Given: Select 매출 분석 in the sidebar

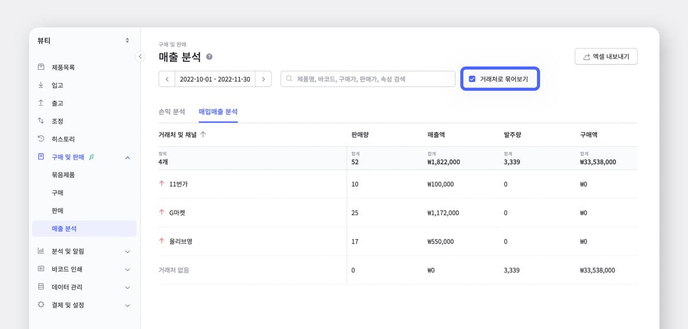Looking at the screenshot, I should pos(84,228).
